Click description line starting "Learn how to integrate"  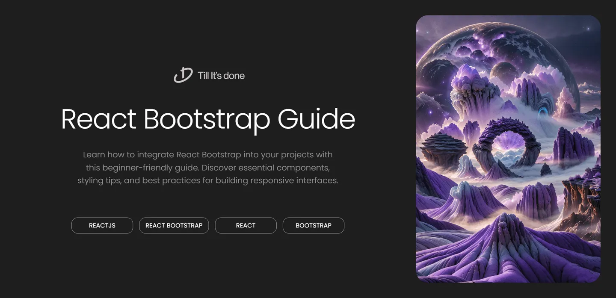(207, 154)
